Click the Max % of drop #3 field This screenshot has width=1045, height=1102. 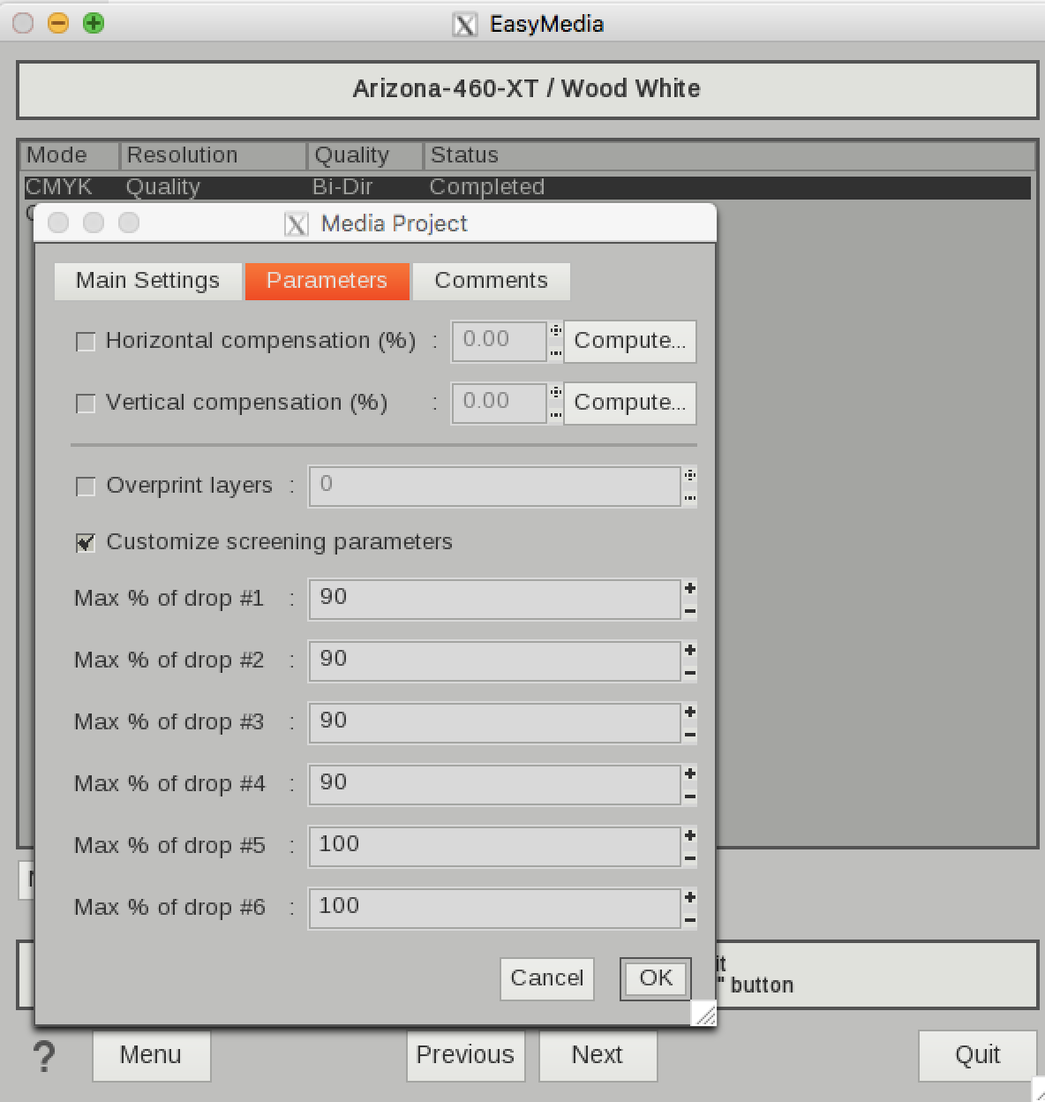click(x=494, y=722)
